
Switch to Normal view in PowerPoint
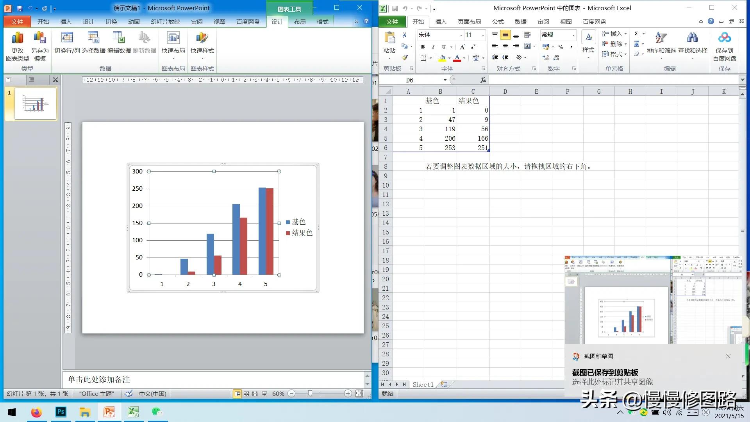[237, 393]
